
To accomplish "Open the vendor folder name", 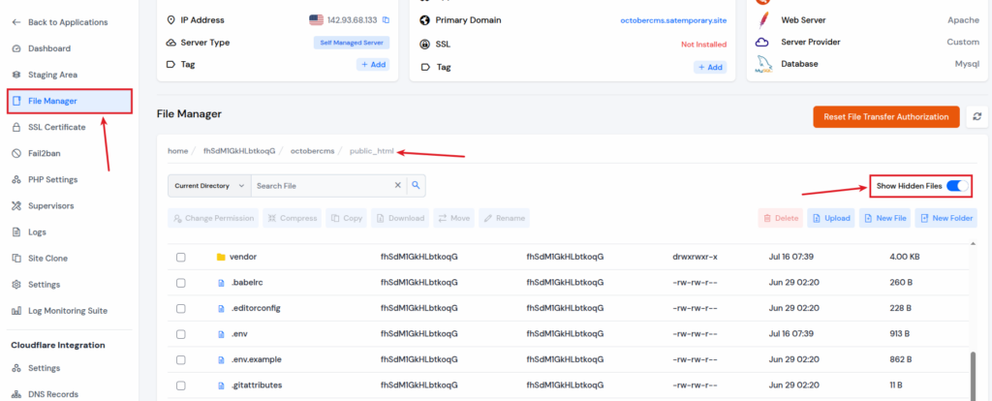I will click(x=243, y=257).
